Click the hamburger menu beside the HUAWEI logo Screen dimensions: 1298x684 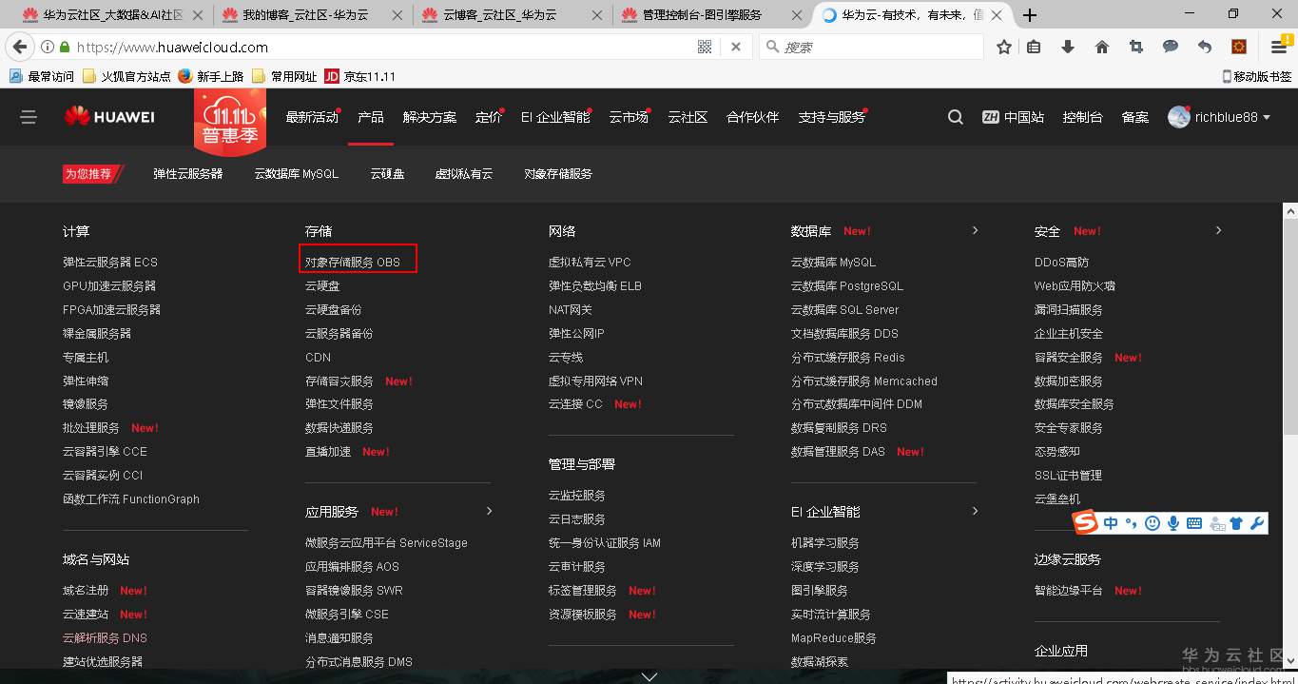tap(29, 116)
